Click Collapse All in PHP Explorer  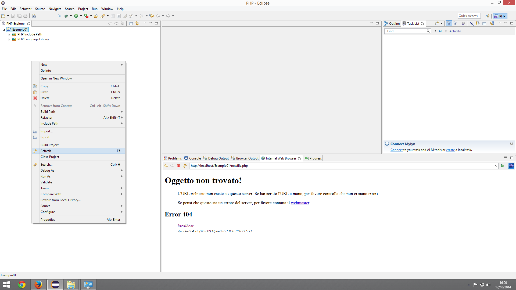click(x=131, y=23)
